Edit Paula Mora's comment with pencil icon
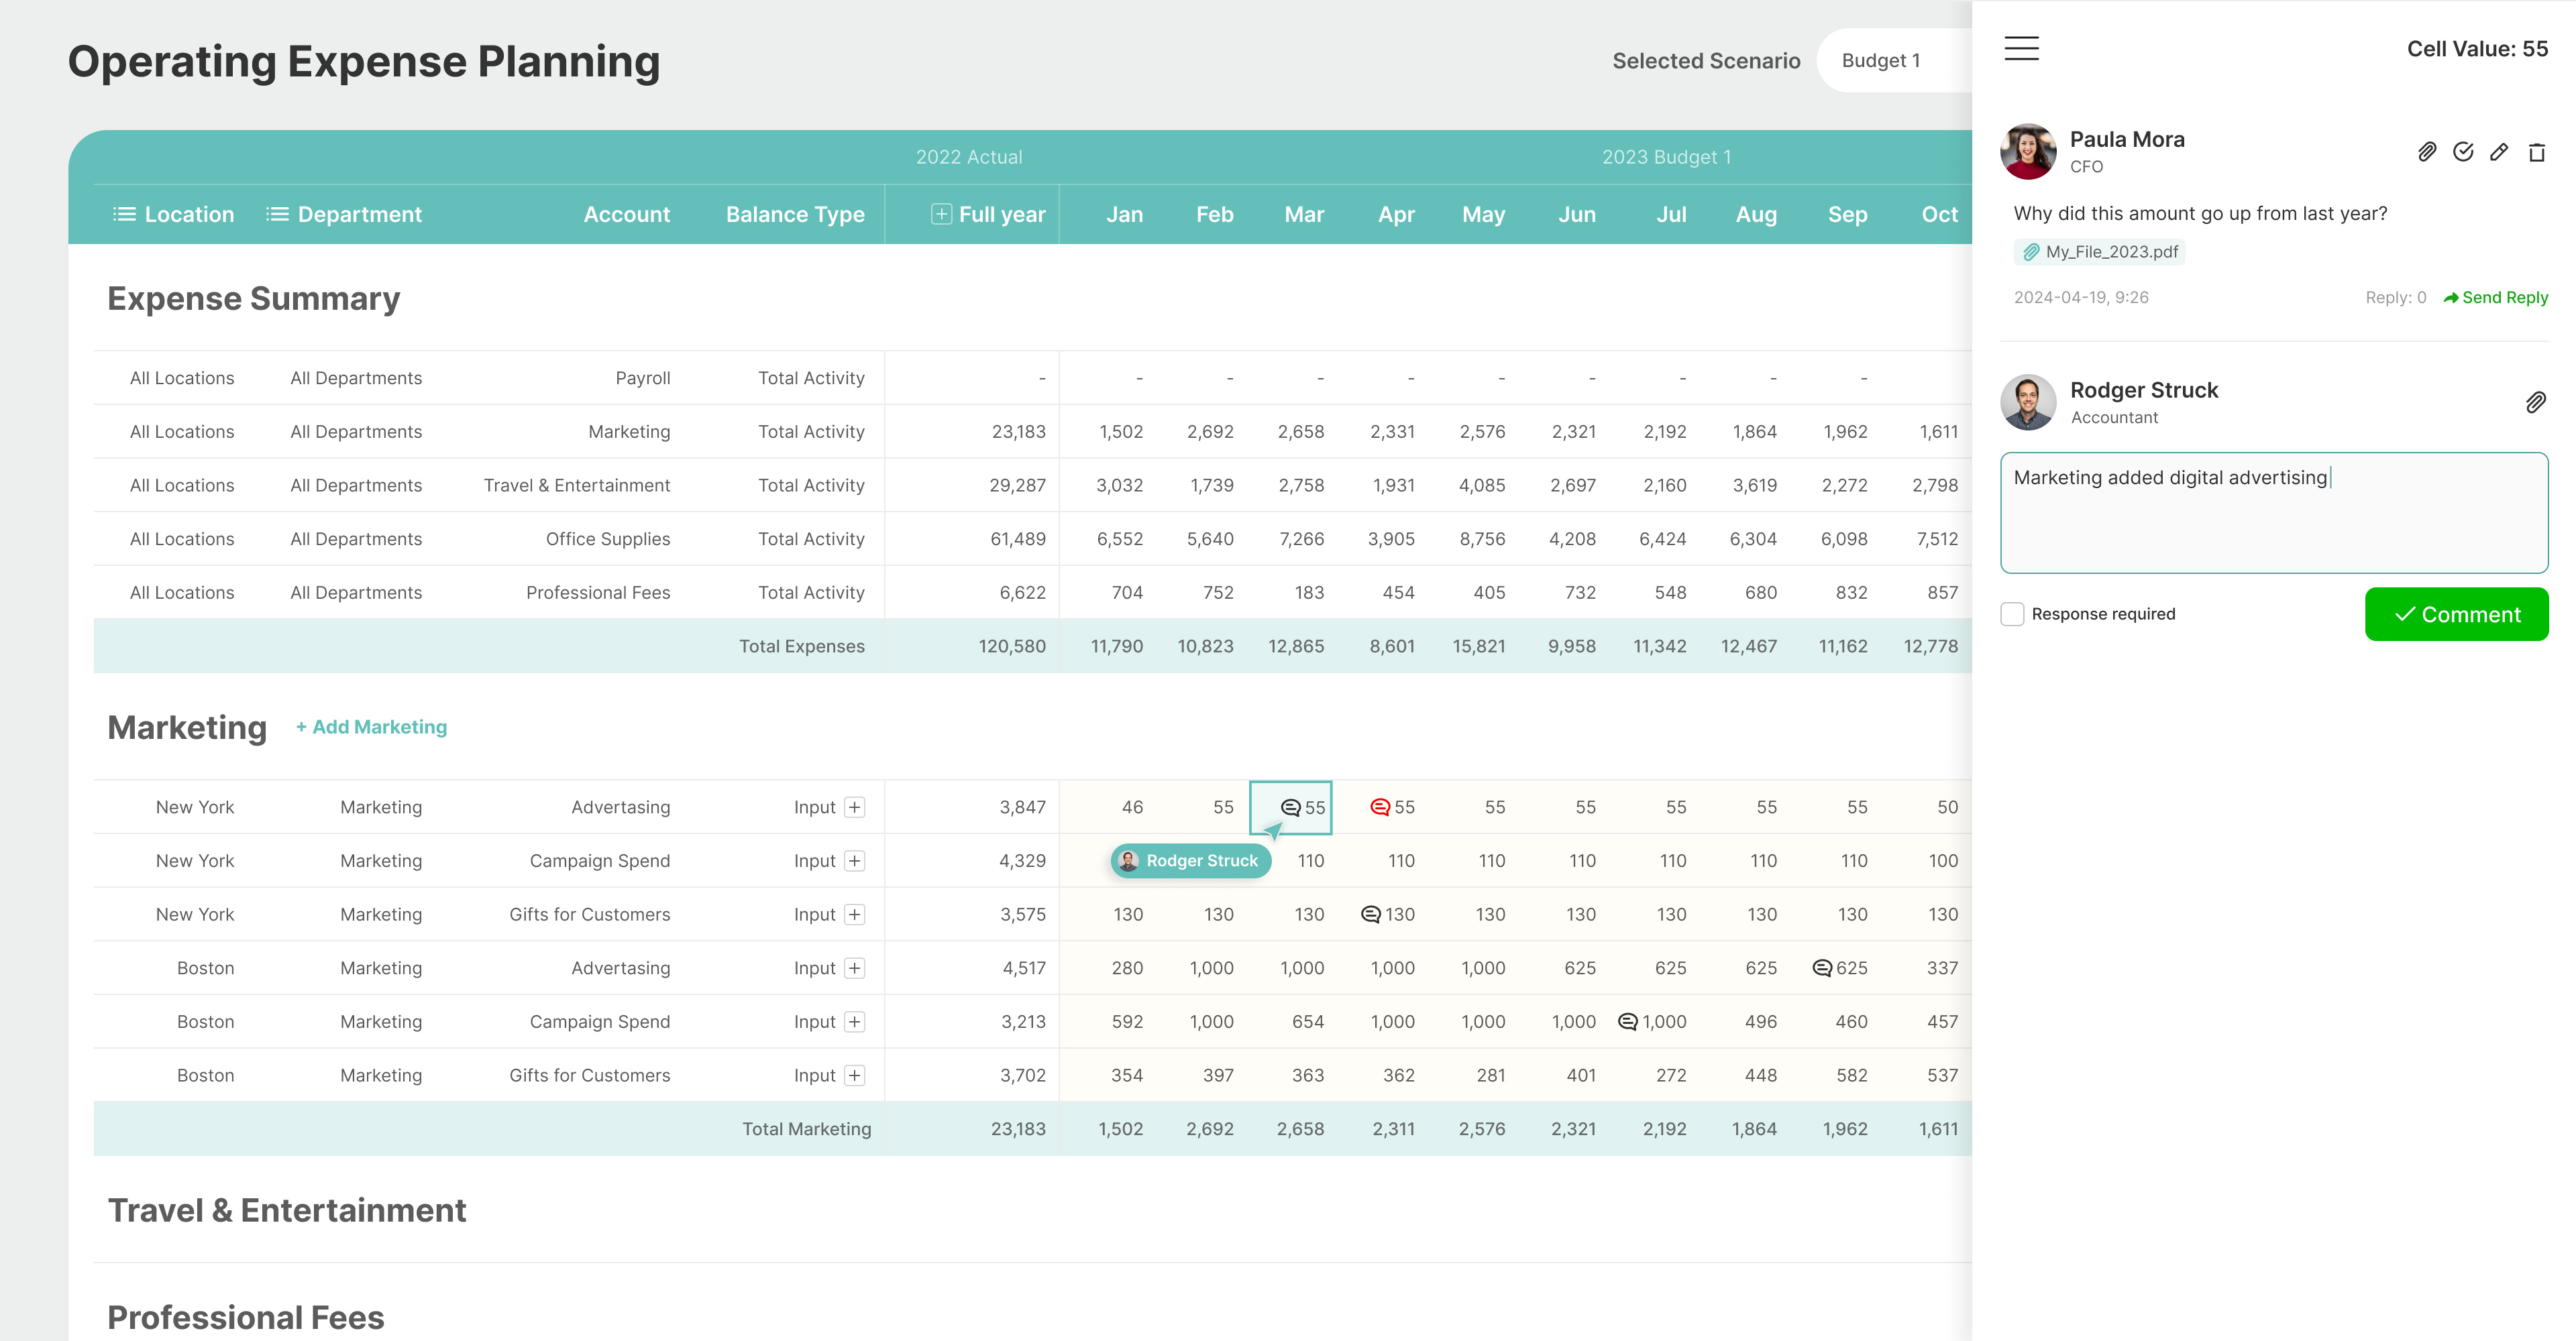The width and height of the screenshot is (2576, 1341). [x=2499, y=152]
